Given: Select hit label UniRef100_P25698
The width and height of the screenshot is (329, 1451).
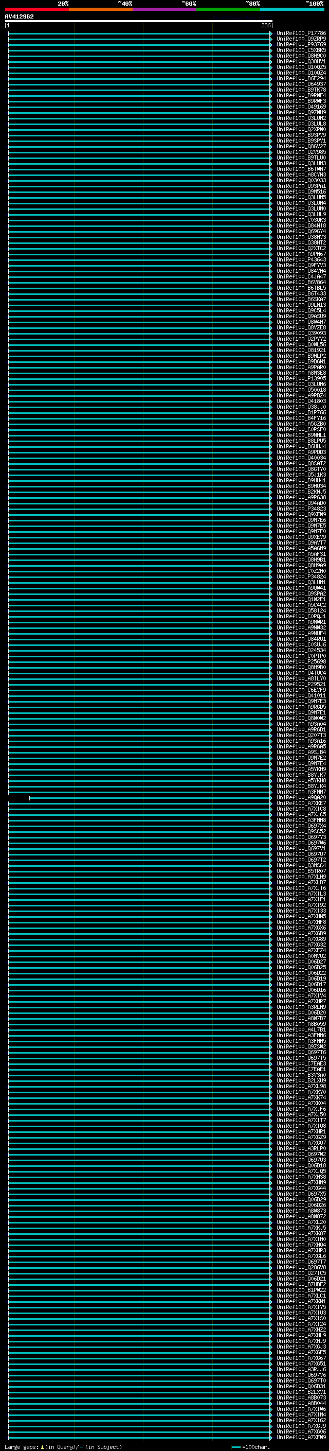Looking at the screenshot, I should click(x=301, y=661).
